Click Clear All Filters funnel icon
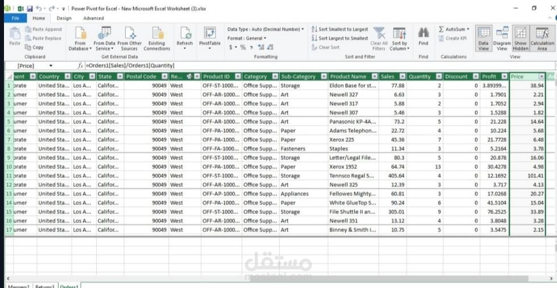Screen dimensions: 557x288 tap(379, 34)
